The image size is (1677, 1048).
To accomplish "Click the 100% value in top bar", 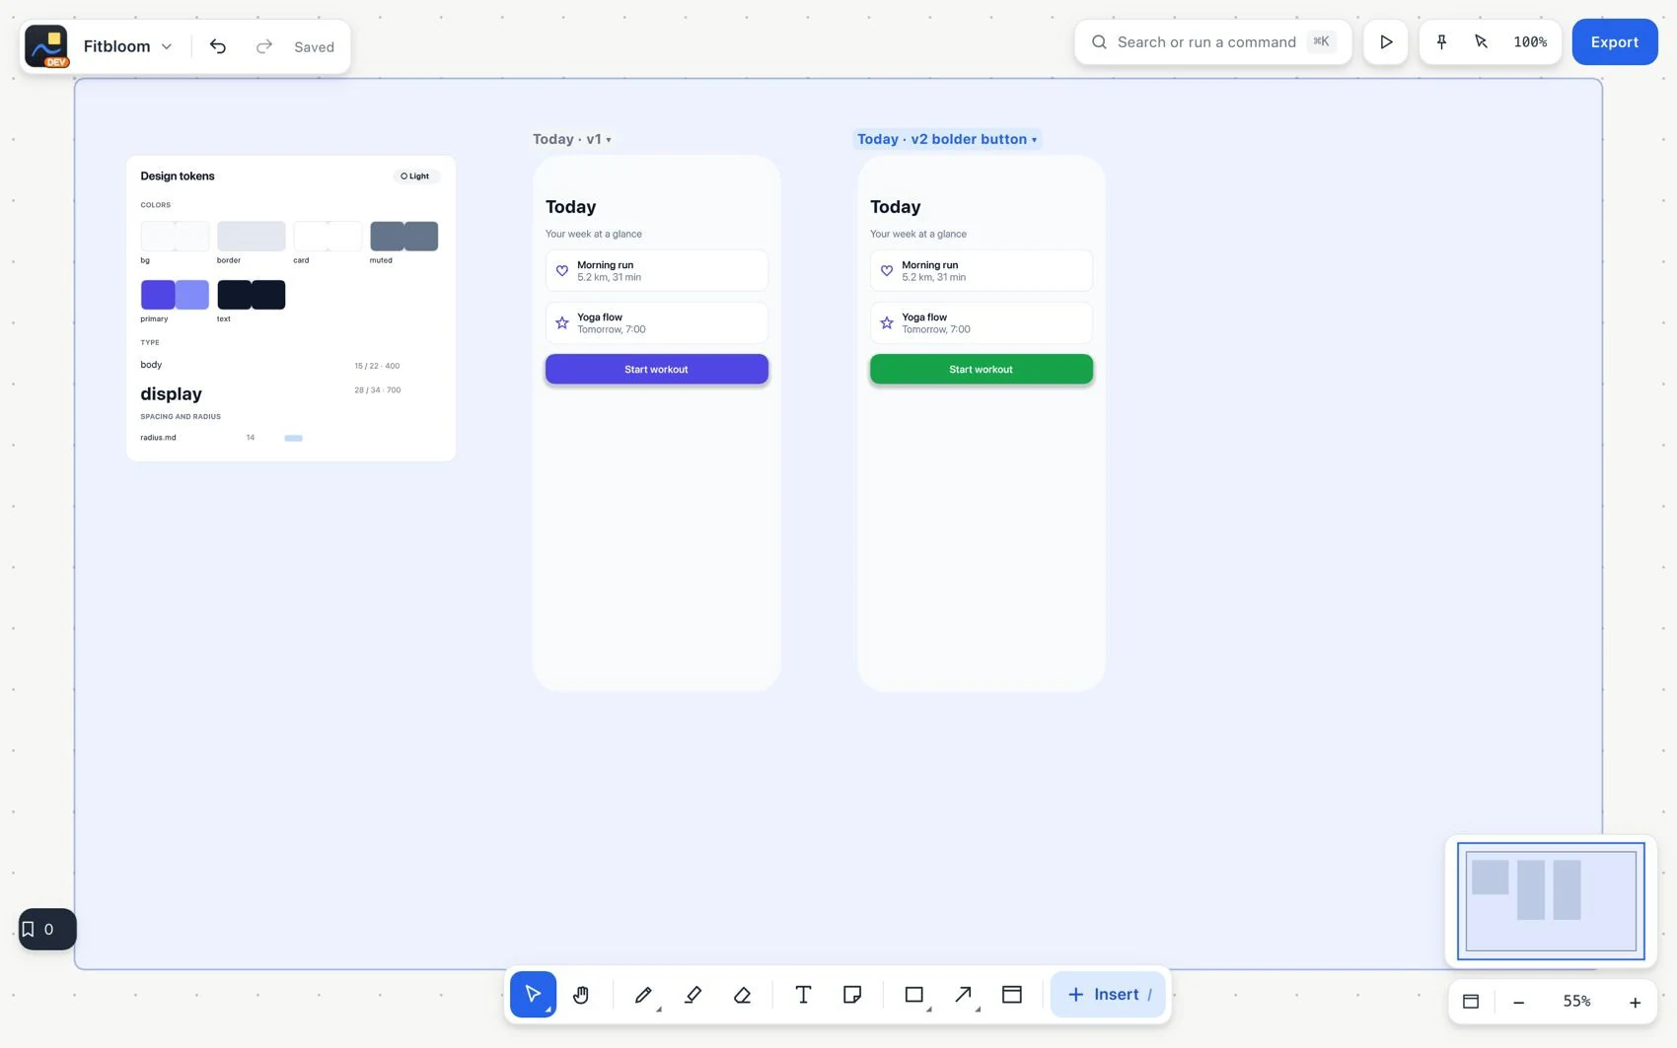I will (1530, 41).
